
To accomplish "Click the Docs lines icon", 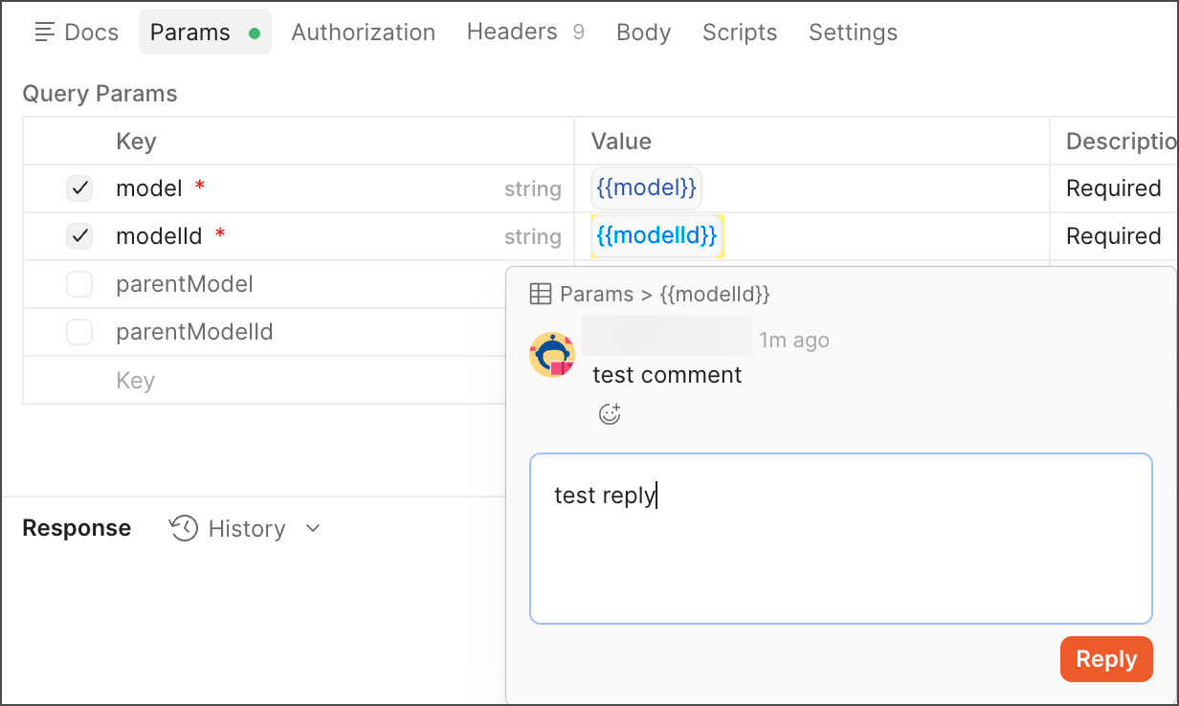I will click(x=44, y=33).
